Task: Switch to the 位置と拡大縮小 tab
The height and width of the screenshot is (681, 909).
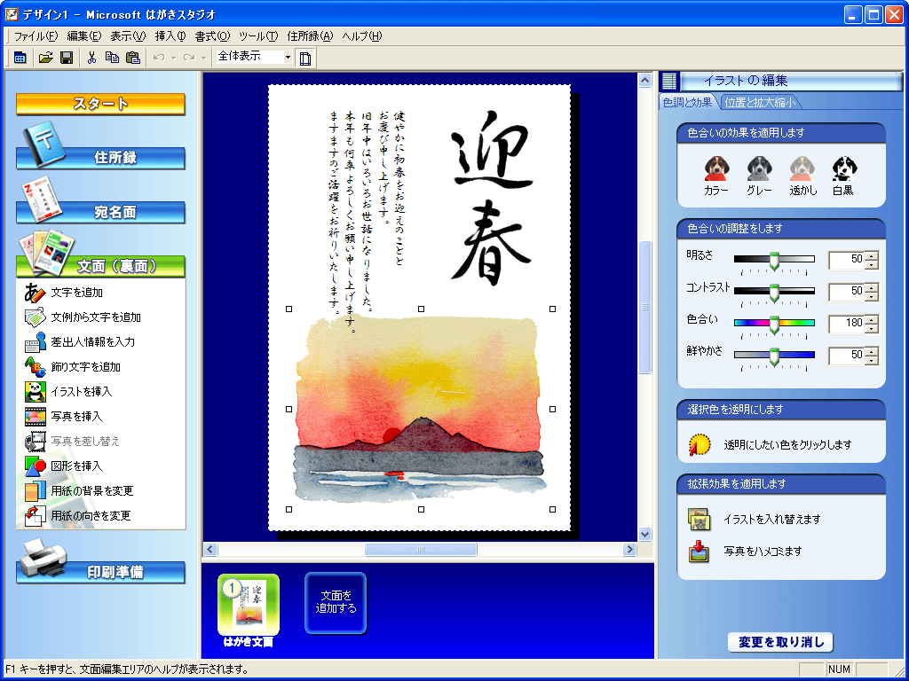Action: click(x=761, y=103)
